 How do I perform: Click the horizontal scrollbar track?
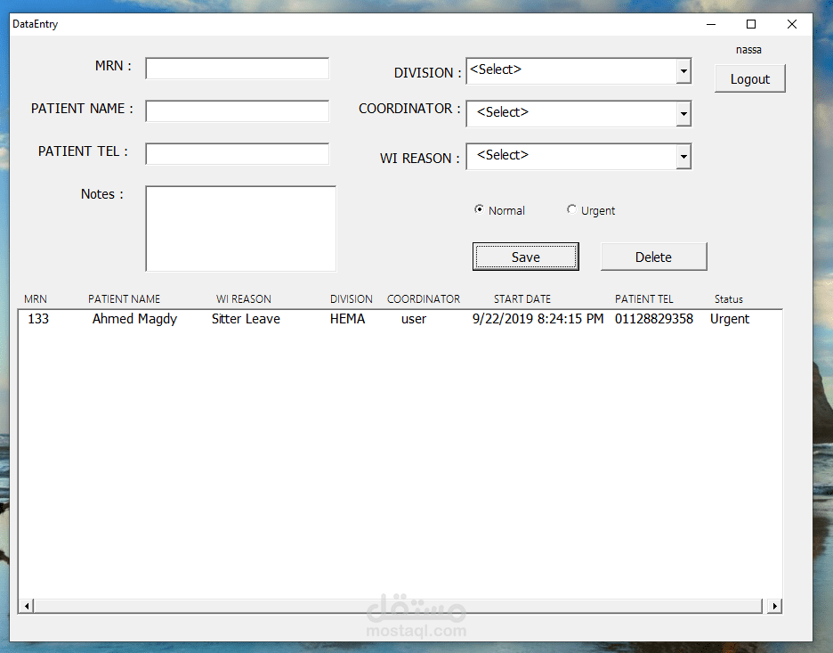coord(398,606)
